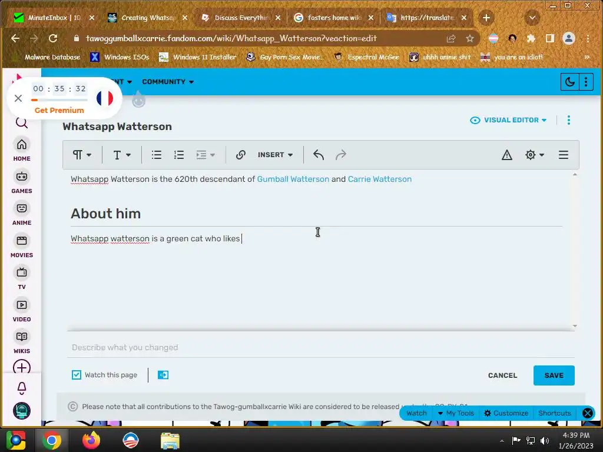This screenshot has height=452, width=603.
Task: Open the Chrome extensions puzzle icon
Action: [531, 38]
